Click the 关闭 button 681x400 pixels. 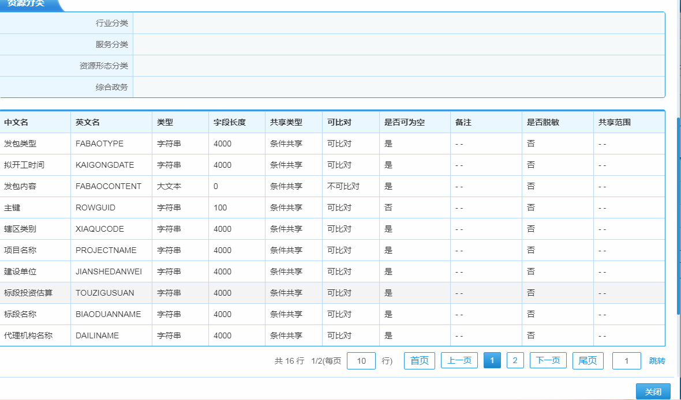pyautogui.click(x=653, y=391)
